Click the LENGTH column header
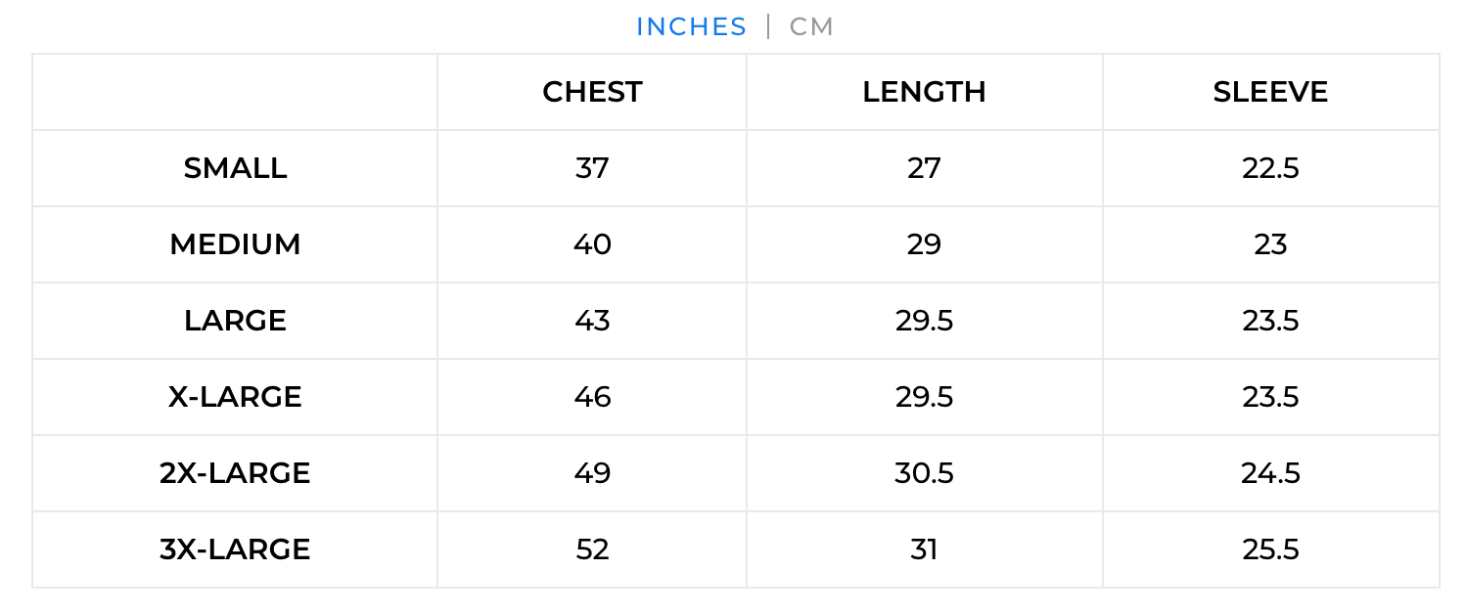1464x614 pixels. point(924,92)
